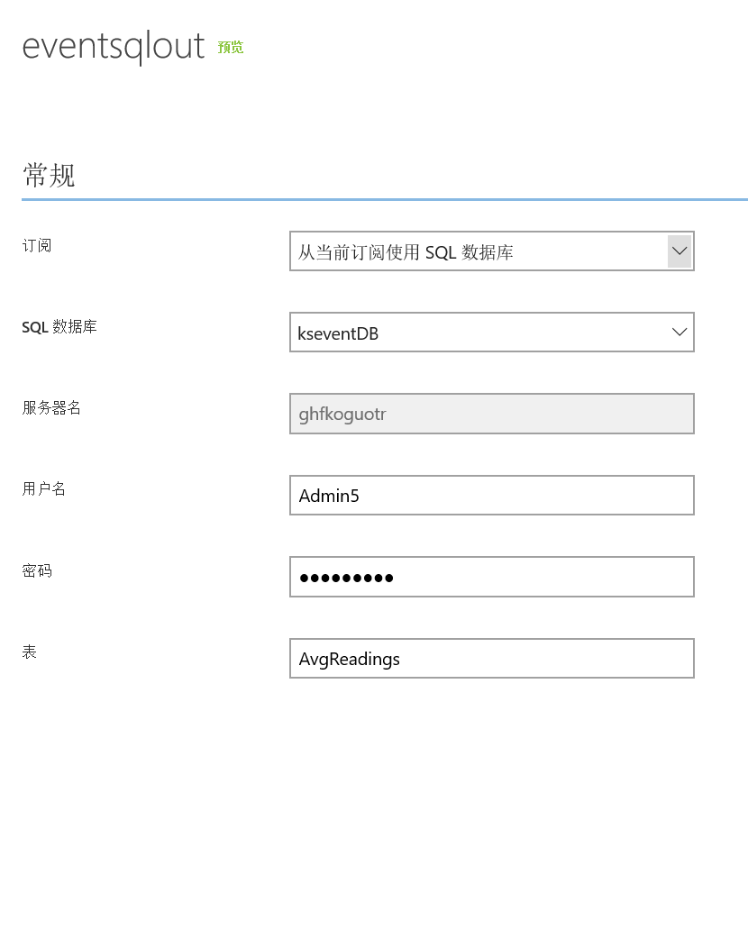Click the 用户名 field containing Admin5
The width and height of the screenshot is (748, 930).
tap(491, 495)
